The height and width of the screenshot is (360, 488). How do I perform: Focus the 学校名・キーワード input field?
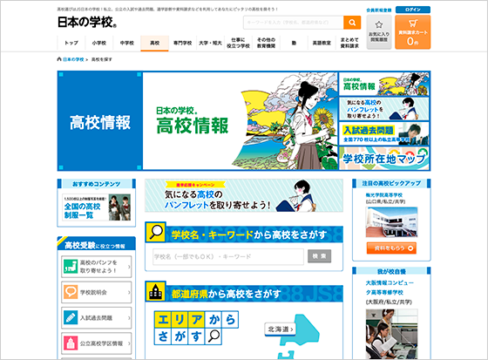click(x=228, y=256)
